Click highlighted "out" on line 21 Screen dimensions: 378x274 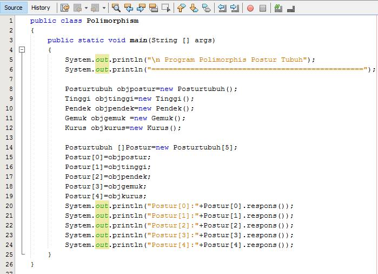(x=102, y=216)
